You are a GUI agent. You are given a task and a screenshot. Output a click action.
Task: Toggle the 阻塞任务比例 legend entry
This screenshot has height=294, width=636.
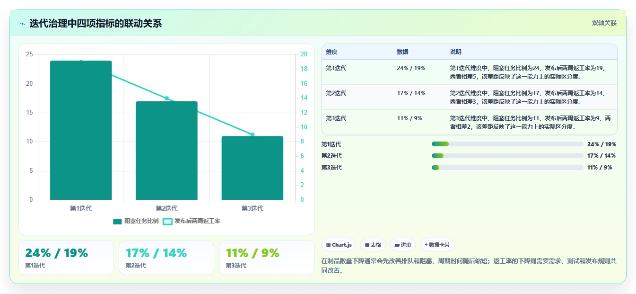(x=136, y=221)
